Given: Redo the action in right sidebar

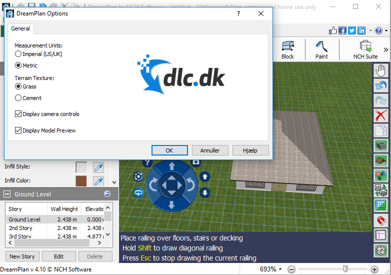Looking at the screenshot, I should pyautogui.click(x=380, y=100).
